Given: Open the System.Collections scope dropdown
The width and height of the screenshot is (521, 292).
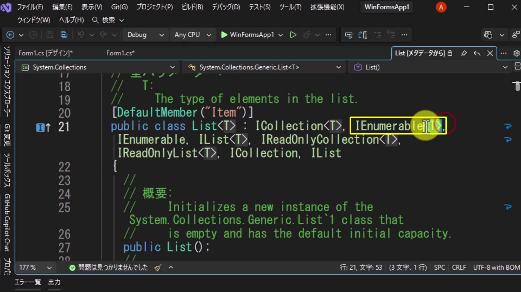Looking at the screenshot, I should coord(98,67).
